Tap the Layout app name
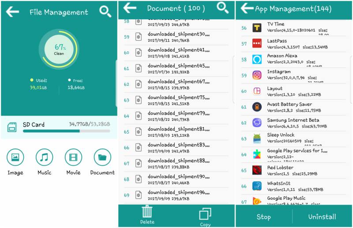Image resolution: width=353 pixels, height=228 pixels. tap(274, 89)
